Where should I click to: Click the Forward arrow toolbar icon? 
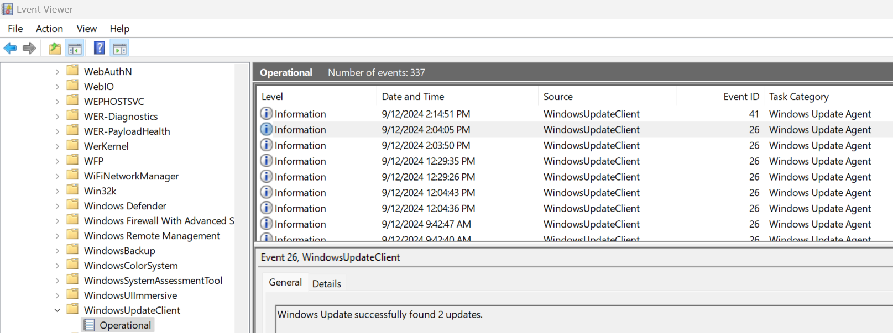(29, 49)
